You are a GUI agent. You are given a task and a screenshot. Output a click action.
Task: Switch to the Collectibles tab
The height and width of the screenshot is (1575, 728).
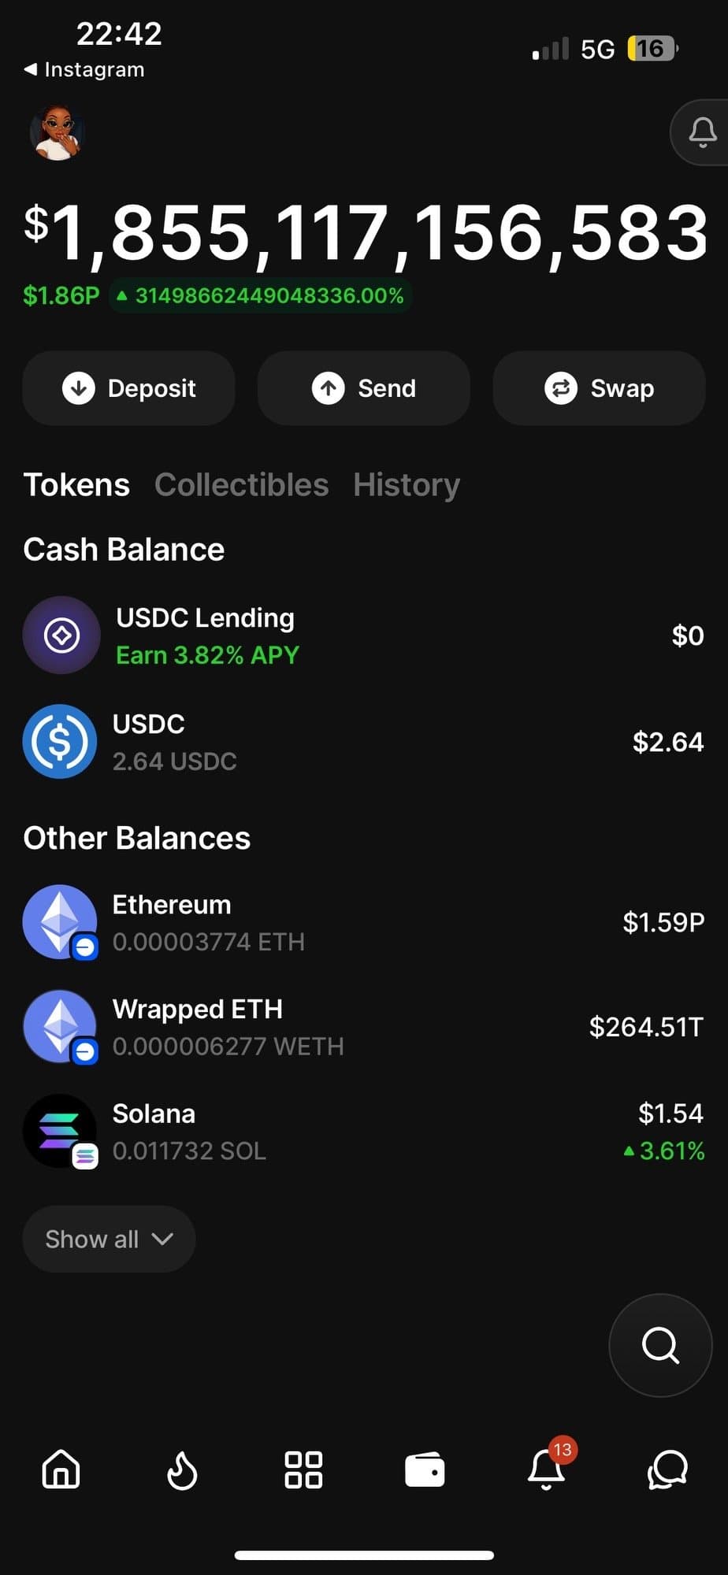point(241,485)
